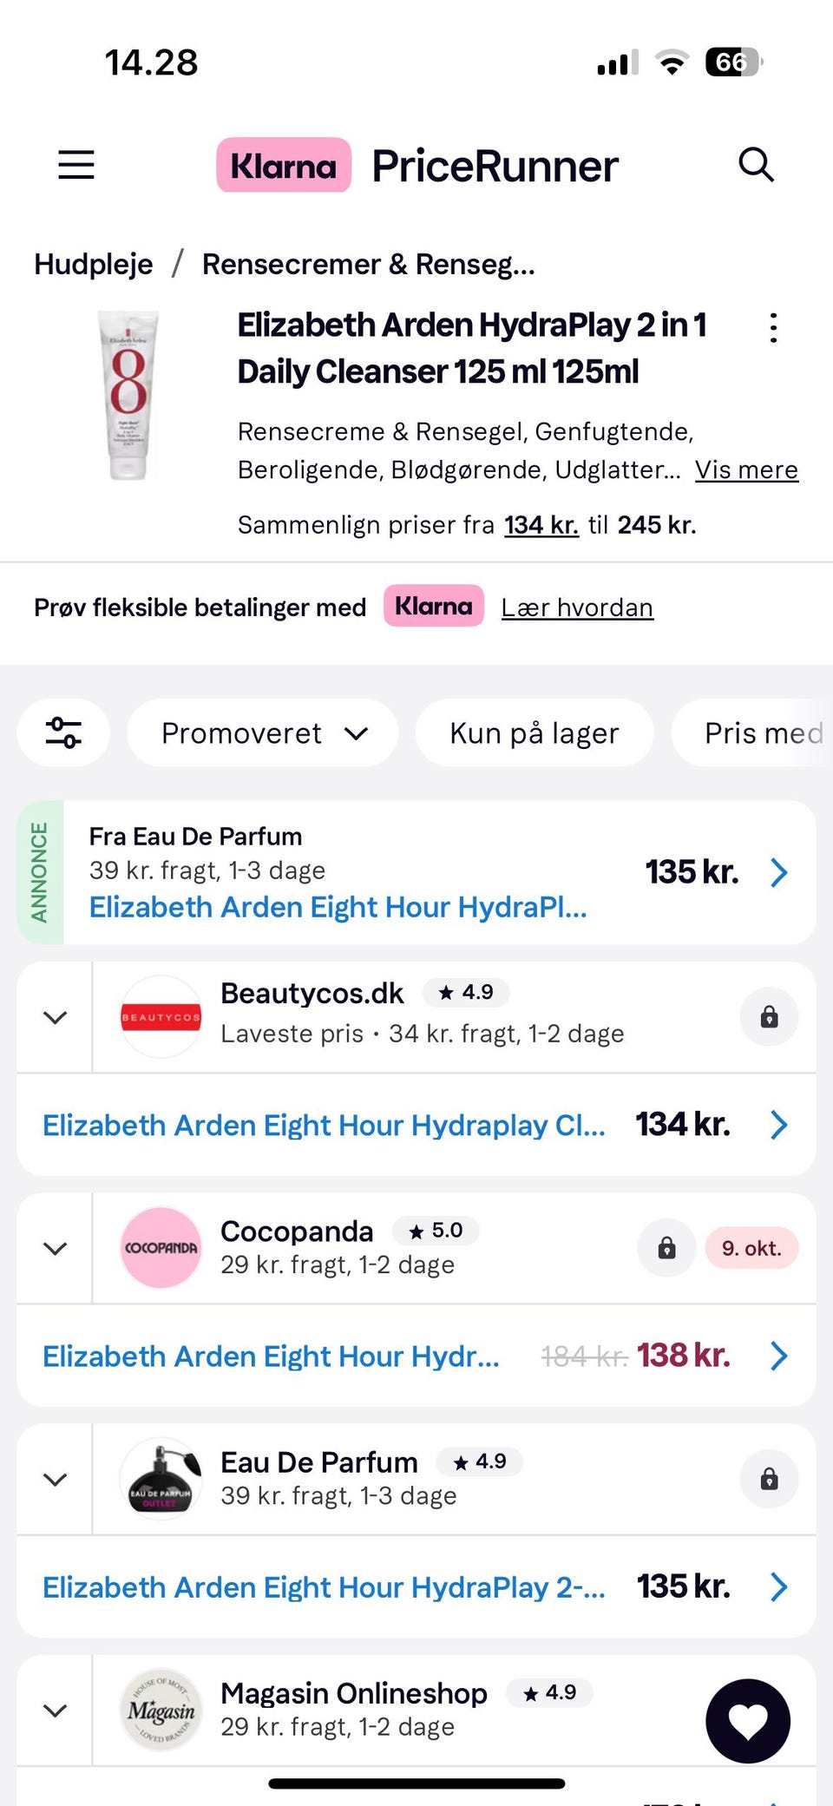Viewport: 833px width, 1806px height.
Task: Open the filter sliders icon
Action: coord(63,732)
